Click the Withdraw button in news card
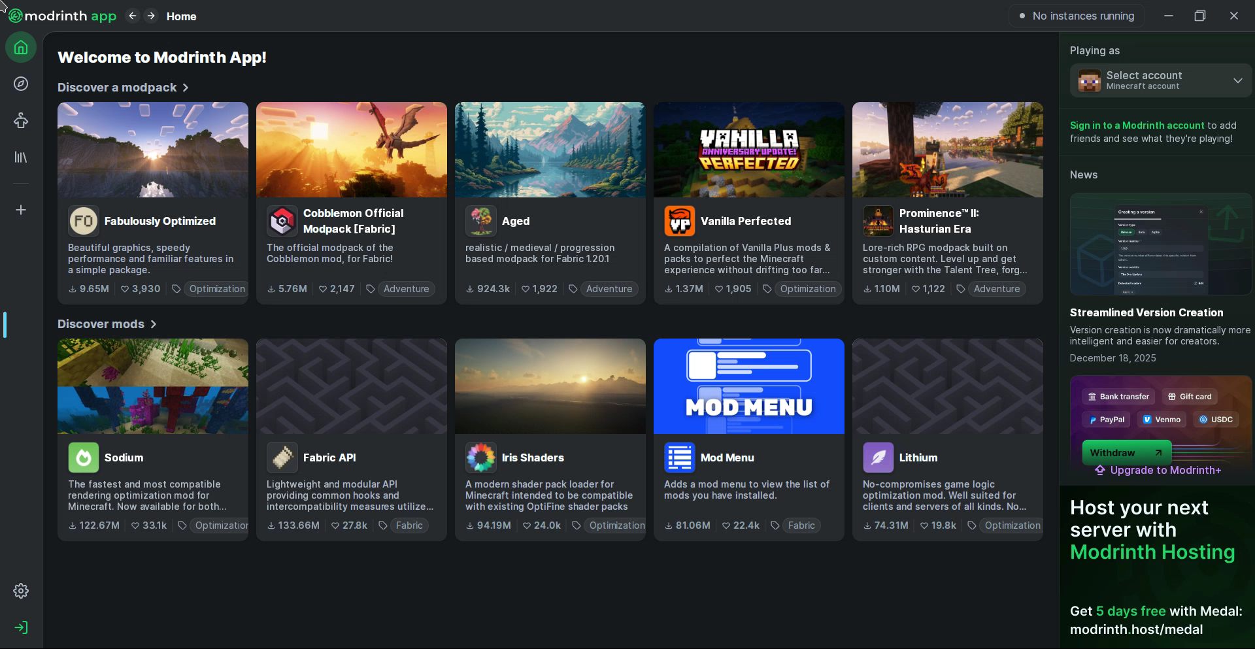The height and width of the screenshot is (649, 1255). pyautogui.click(x=1126, y=452)
